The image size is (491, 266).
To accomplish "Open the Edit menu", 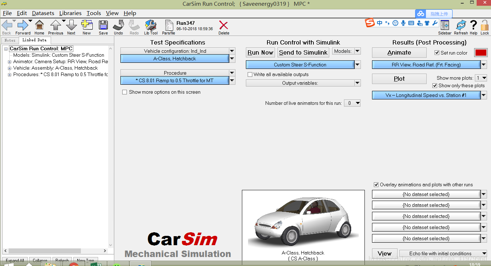I will pyautogui.click(x=22, y=13).
